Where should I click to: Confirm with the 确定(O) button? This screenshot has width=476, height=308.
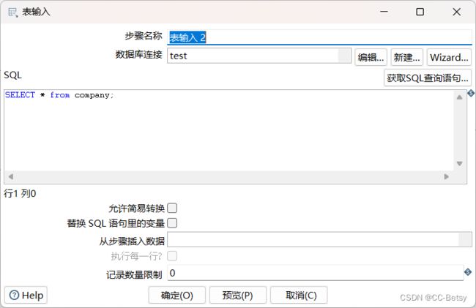177,295
